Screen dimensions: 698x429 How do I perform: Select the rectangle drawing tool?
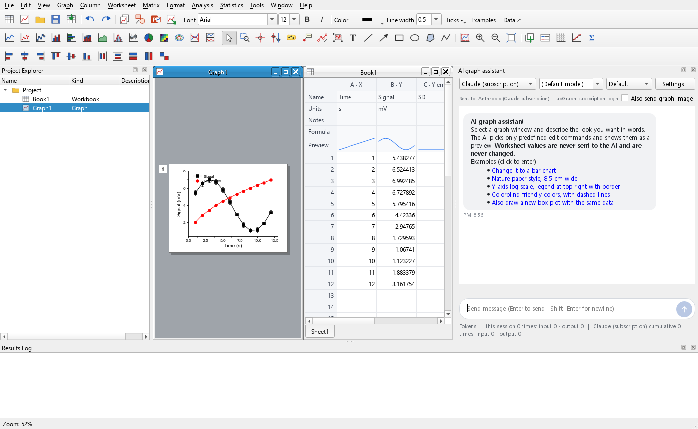399,38
